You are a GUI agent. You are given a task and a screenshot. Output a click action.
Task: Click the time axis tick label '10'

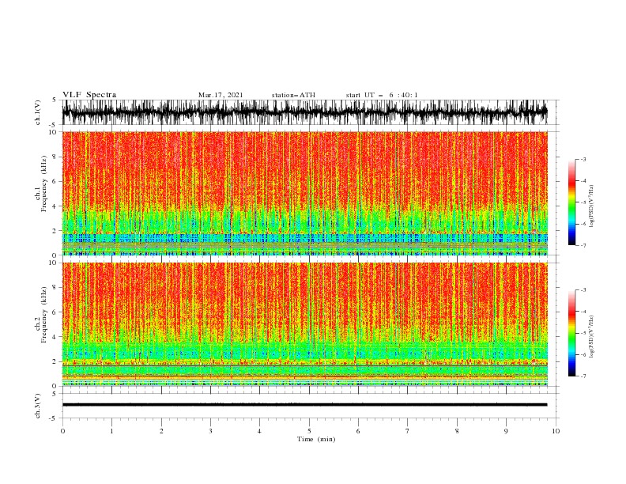click(x=556, y=431)
